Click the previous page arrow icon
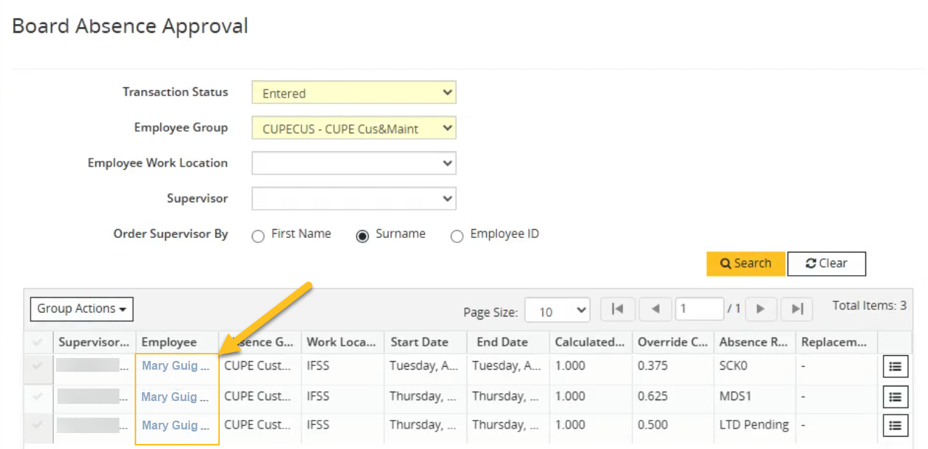 pos(654,309)
